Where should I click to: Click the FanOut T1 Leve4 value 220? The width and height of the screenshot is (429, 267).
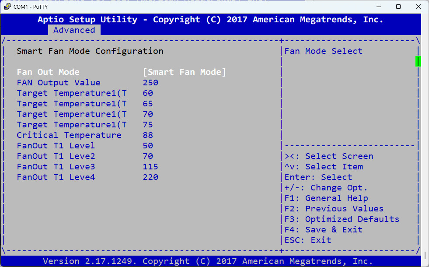tap(150, 177)
